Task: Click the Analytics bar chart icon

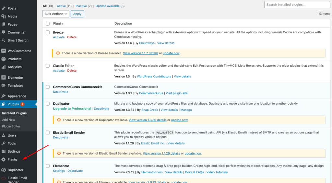Action: (x=3, y=67)
